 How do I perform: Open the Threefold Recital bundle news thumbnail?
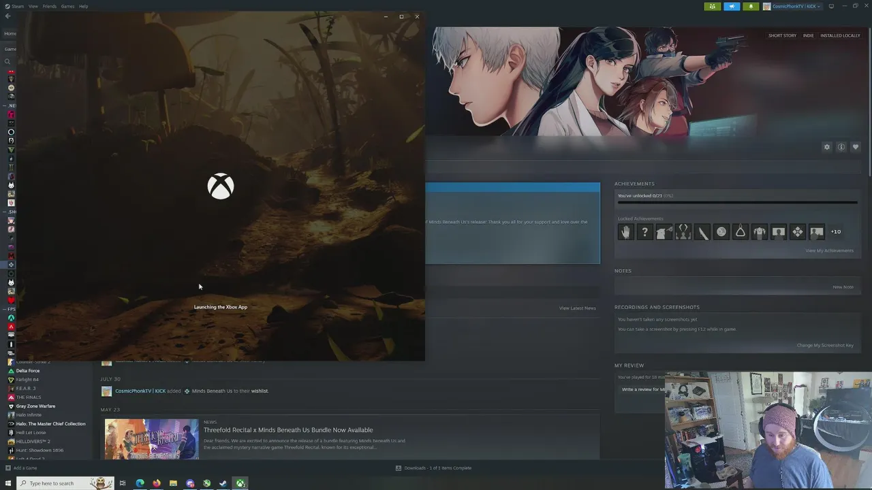151,439
